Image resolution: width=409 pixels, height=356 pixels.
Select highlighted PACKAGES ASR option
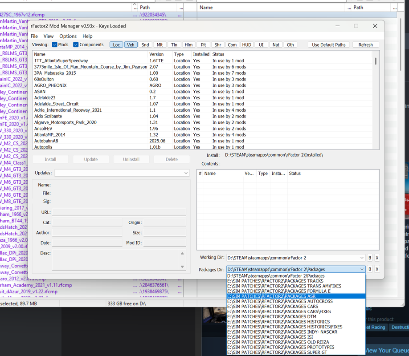296,296
